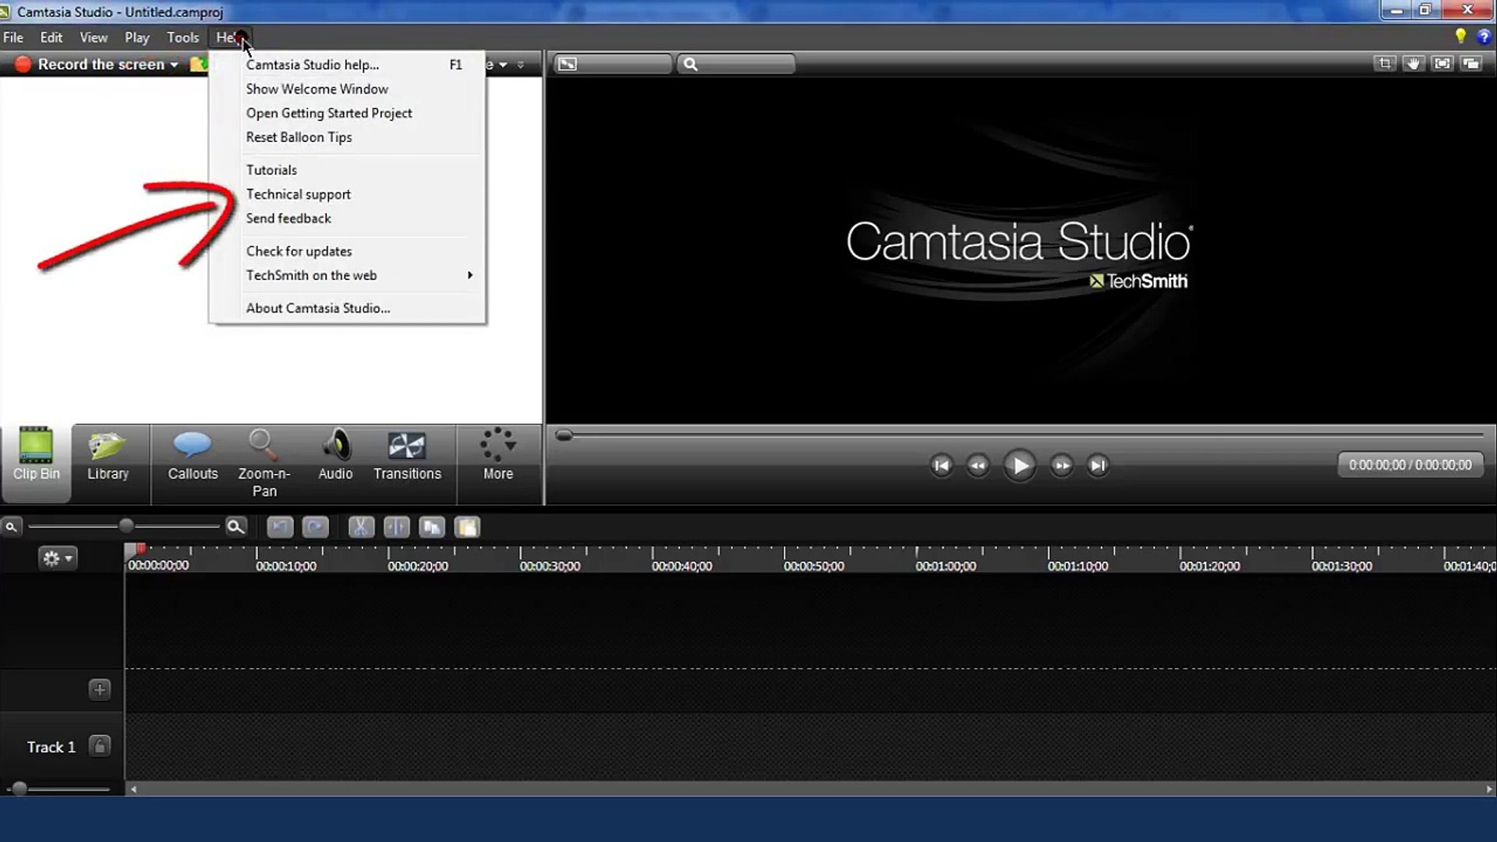Open the Transitions panel
Screen dimensions: 1497x842
click(407, 455)
